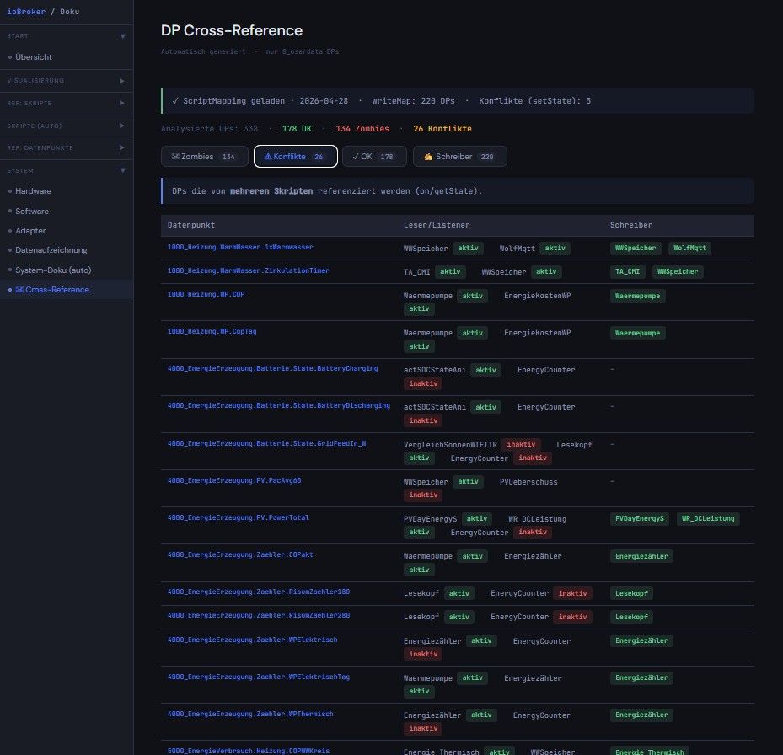Image resolution: width=783 pixels, height=755 pixels.
Task: Open Batterie.State.BatteryDischarging datapoint link
Action: coord(279,405)
